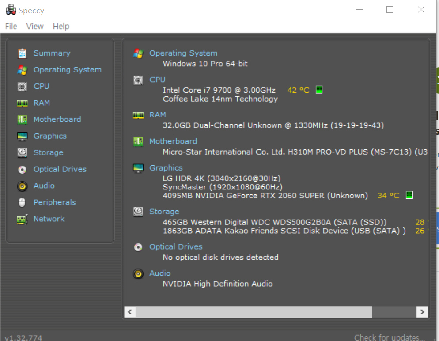Click the Summary clipboard icon in the sidebar

click(x=22, y=53)
